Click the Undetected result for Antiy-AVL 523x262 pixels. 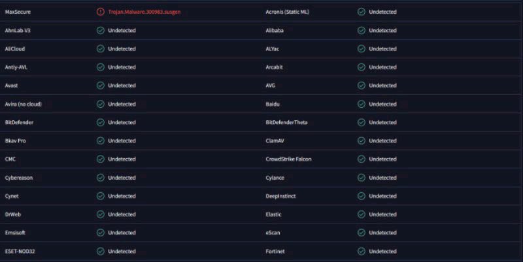[x=122, y=67]
